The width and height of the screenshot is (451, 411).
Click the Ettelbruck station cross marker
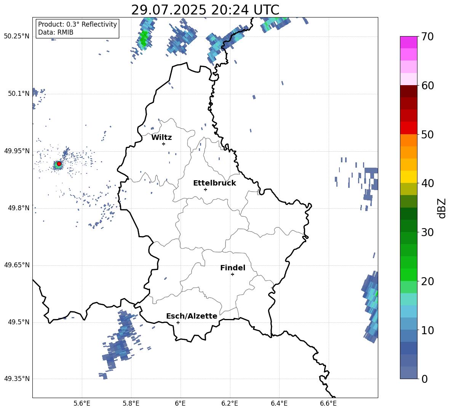coord(205,189)
